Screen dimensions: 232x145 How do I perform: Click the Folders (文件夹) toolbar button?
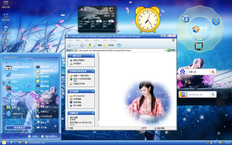(109, 45)
